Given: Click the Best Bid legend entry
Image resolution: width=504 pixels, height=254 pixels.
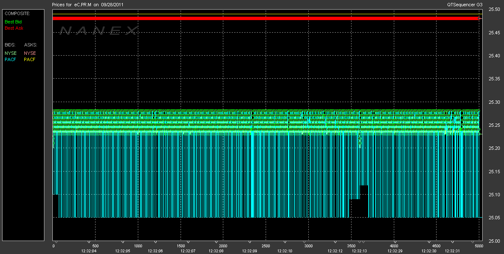Looking at the screenshot, I should pyautogui.click(x=14, y=21).
